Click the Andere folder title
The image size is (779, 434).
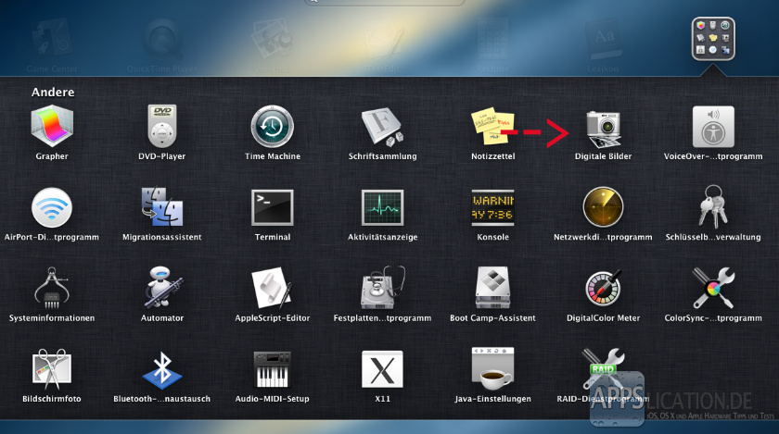pos(53,93)
